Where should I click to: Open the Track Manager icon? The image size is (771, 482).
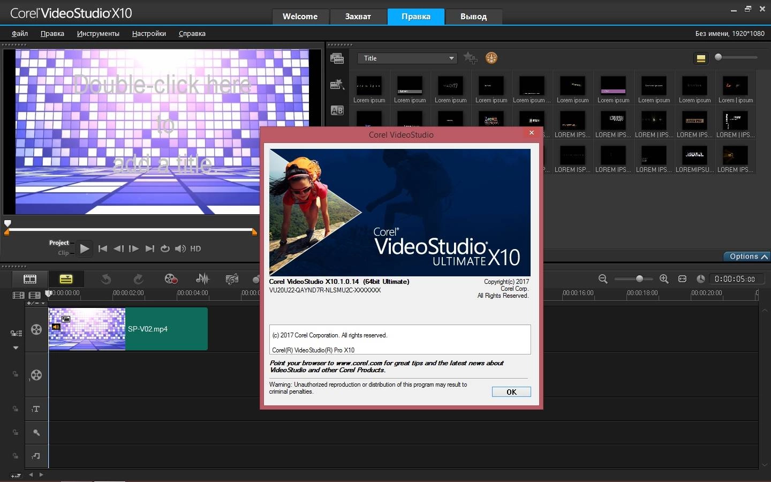[34, 295]
